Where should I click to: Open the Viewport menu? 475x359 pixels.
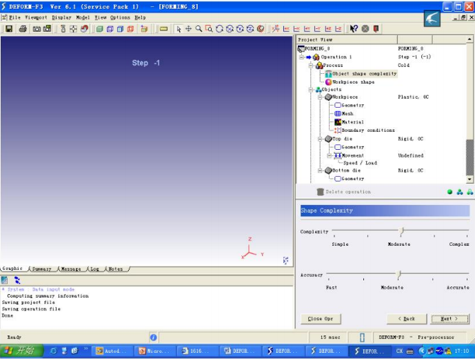(x=36, y=17)
